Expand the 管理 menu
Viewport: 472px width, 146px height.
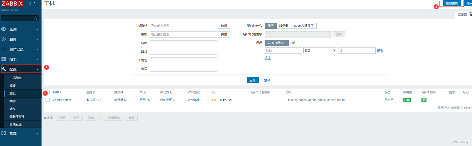tap(37, 133)
